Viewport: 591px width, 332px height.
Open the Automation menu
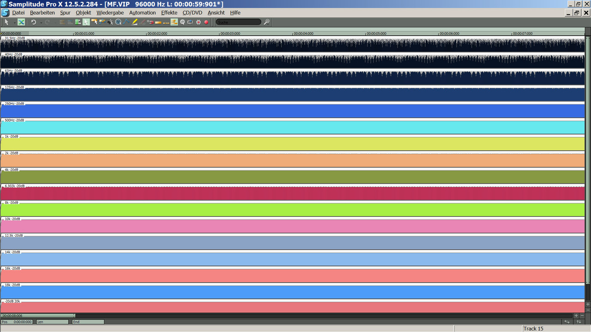(x=142, y=12)
